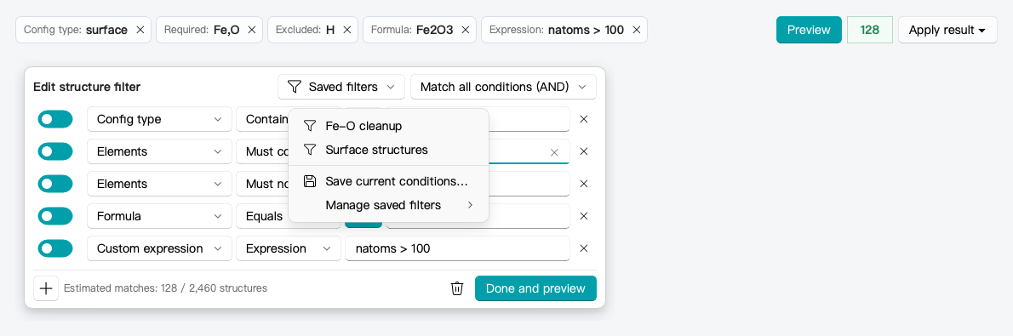Clear the Must contain elements input value

[x=553, y=152]
